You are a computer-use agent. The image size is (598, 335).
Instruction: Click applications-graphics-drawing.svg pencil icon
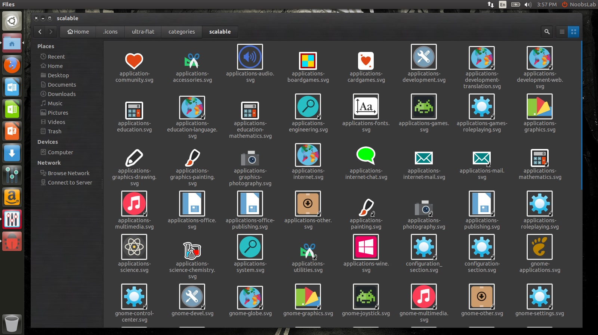point(134,158)
